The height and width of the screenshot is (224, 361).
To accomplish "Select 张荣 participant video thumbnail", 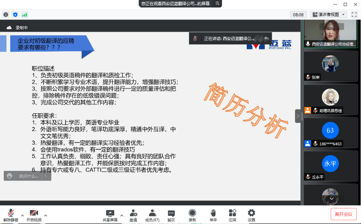I will coord(330,67).
